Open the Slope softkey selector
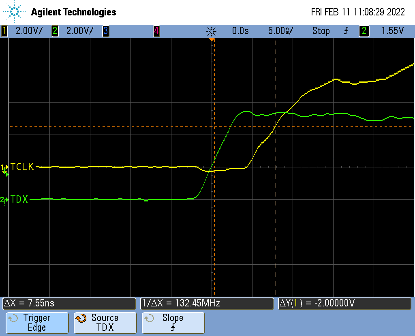 pos(173,323)
